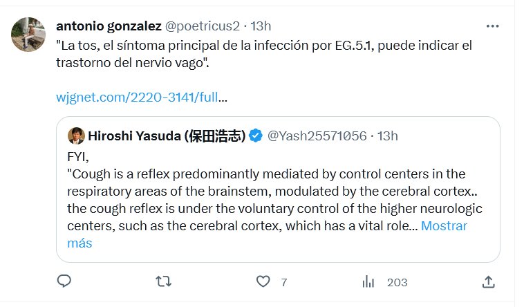The height and width of the screenshot is (307, 524).
Task: Click the 203 views count
Action: pyautogui.click(x=397, y=282)
